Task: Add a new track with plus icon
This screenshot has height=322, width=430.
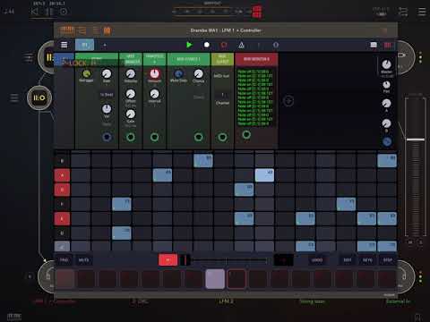Action: tap(105, 45)
